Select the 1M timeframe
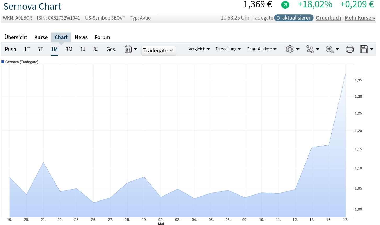380x225 pixels. point(54,49)
